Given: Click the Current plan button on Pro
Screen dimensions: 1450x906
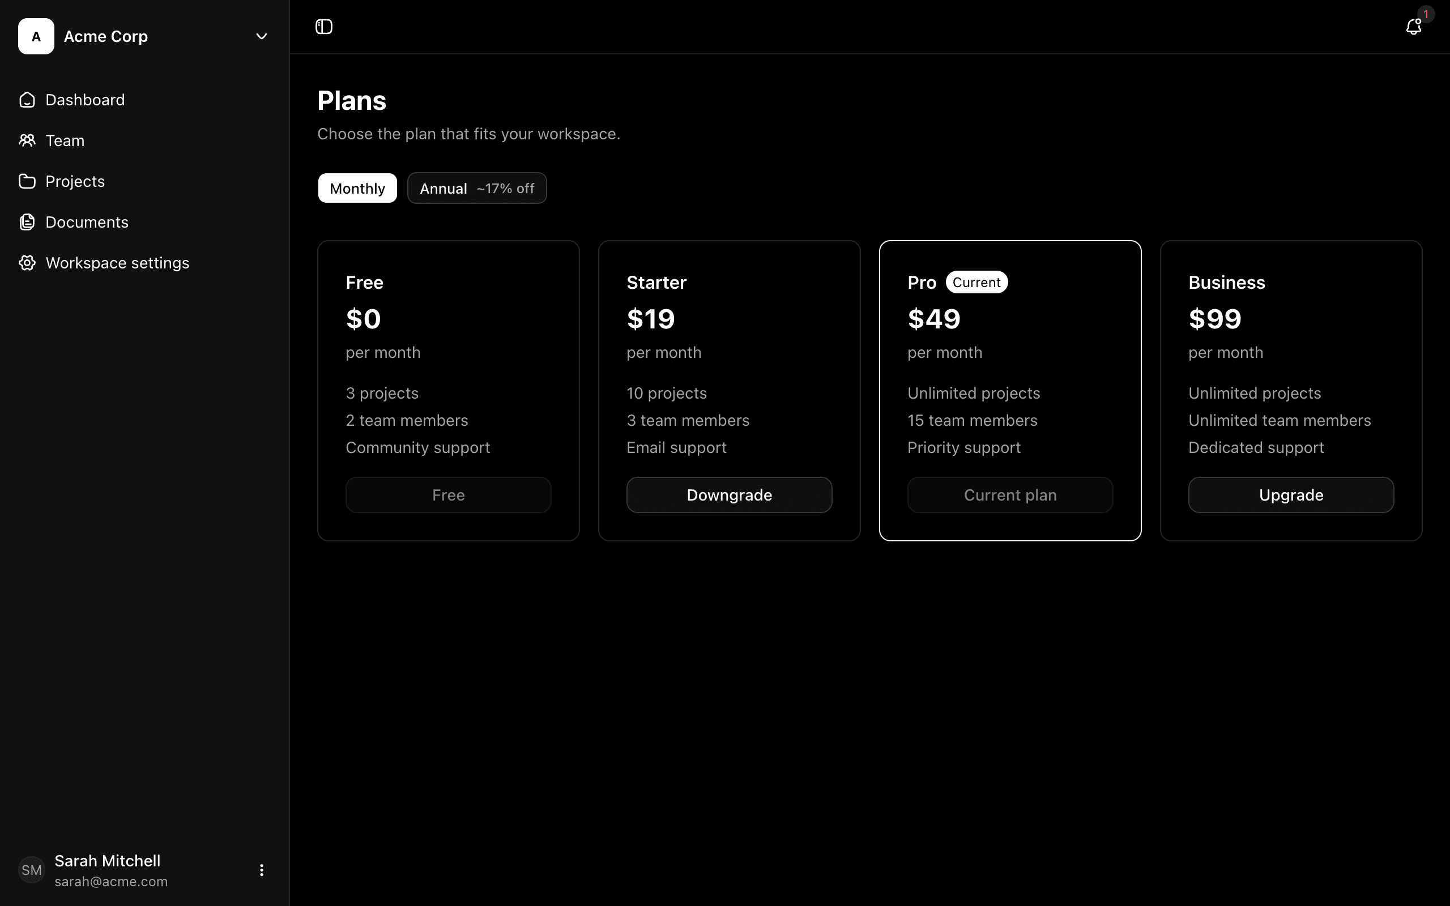Looking at the screenshot, I should pyautogui.click(x=1009, y=494).
